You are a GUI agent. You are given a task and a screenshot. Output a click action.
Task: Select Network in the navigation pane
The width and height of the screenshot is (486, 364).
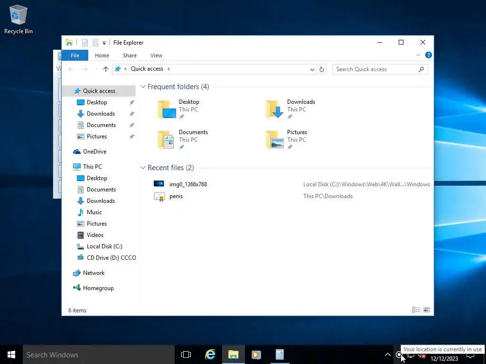tap(93, 273)
